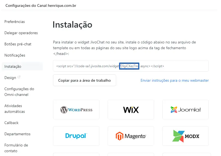Pick the Magento platform card
This screenshot has width=221, height=156.
(131, 136)
